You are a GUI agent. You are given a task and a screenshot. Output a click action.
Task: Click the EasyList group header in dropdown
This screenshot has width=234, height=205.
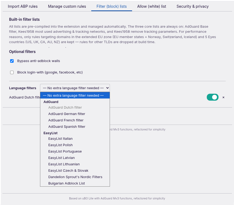pyautogui.click(x=50, y=133)
